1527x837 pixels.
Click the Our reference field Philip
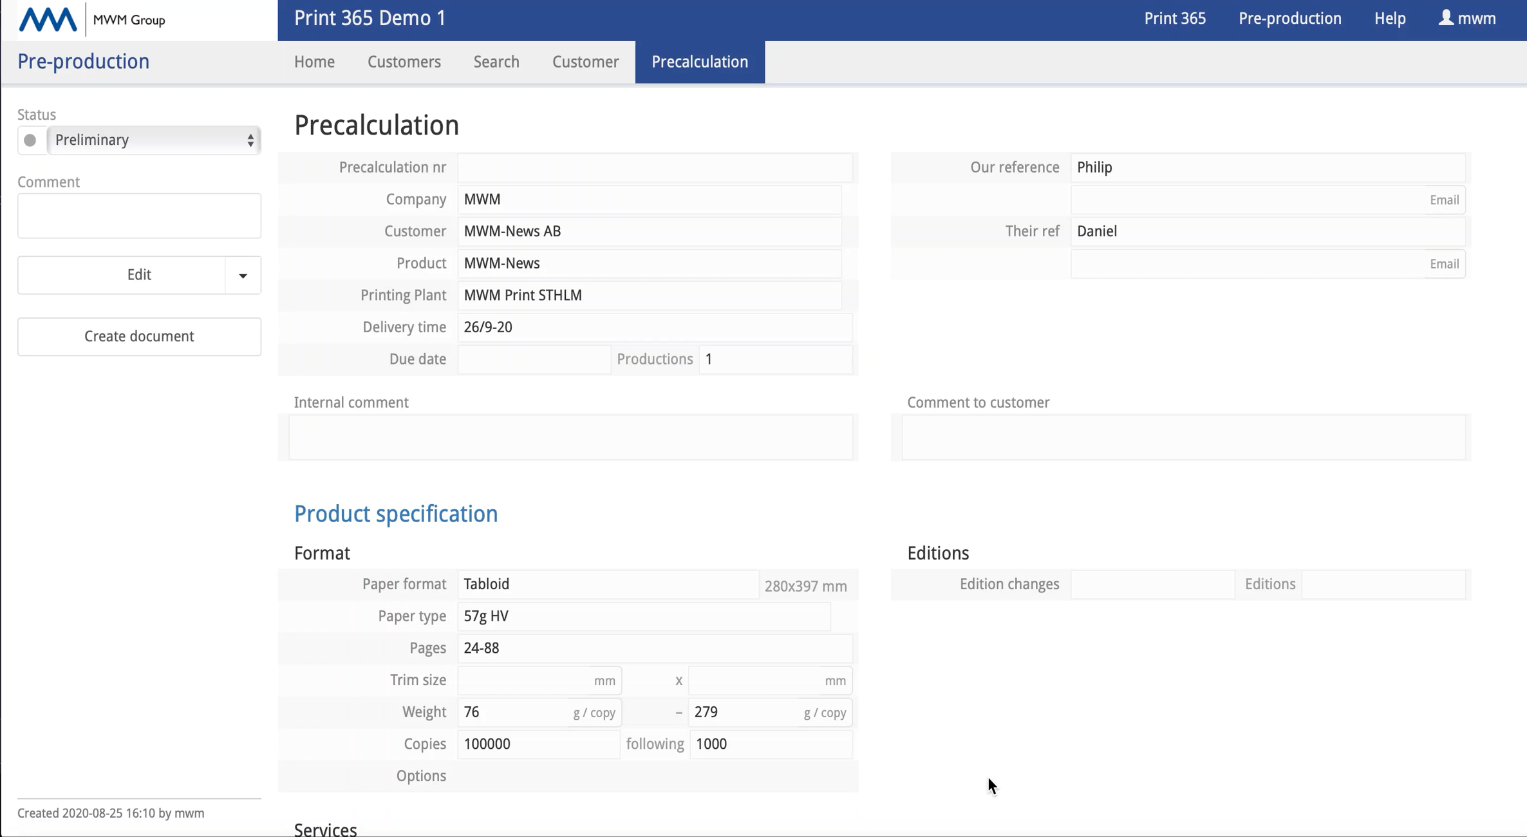pos(1268,167)
